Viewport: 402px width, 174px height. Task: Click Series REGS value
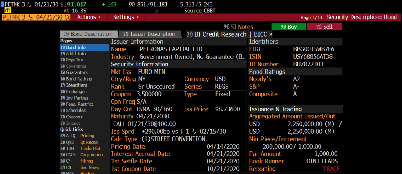(222, 87)
